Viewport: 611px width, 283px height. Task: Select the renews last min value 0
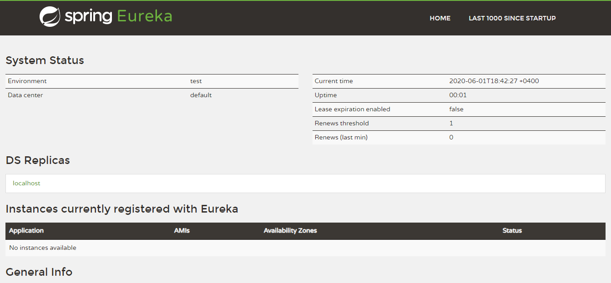coord(451,137)
